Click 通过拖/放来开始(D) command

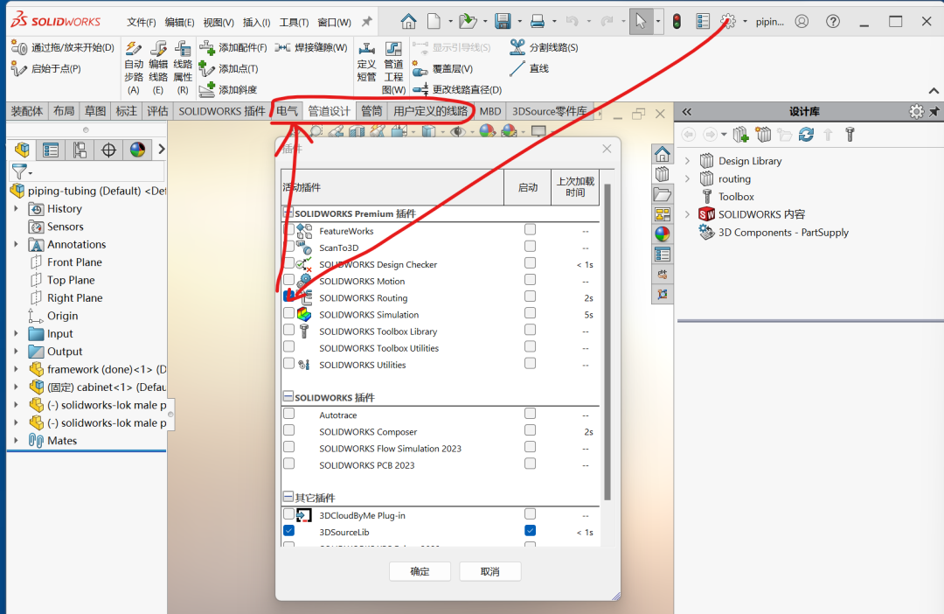63,47
